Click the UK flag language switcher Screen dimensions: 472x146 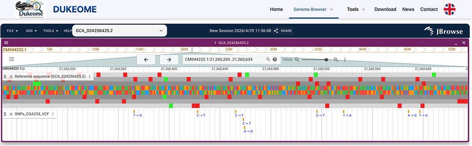tap(450, 9)
